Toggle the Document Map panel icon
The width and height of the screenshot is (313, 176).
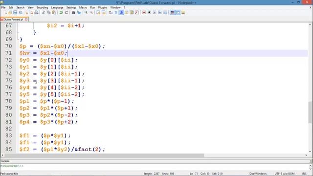(132, 13)
